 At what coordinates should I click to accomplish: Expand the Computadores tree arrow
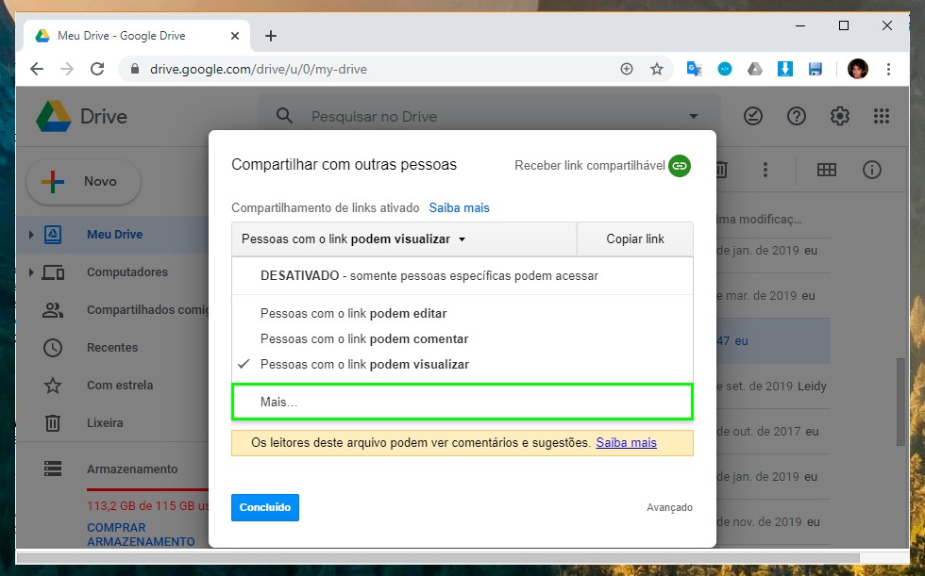pos(31,272)
